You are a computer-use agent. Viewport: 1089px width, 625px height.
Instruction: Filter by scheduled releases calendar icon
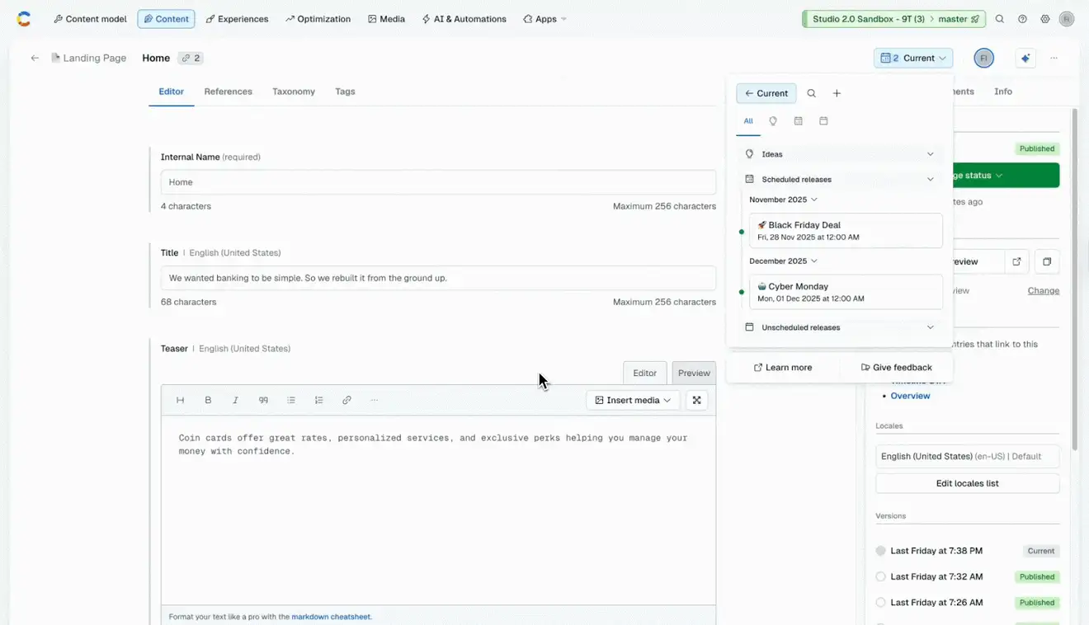click(x=799, y=121)
